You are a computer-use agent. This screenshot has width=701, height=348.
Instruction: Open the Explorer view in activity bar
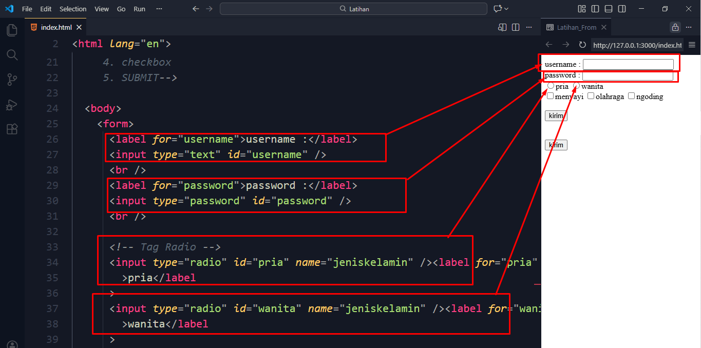(12, 30)
